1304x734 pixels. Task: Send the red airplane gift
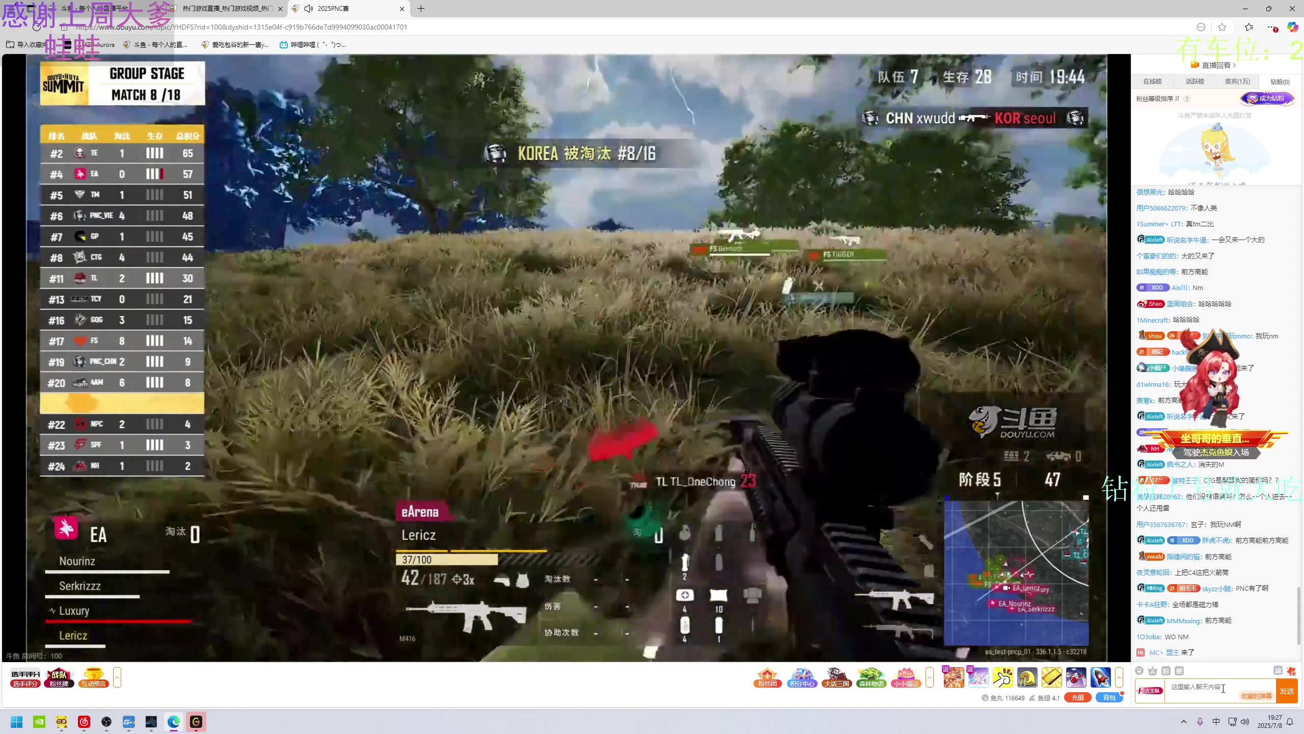(1076, 677)
